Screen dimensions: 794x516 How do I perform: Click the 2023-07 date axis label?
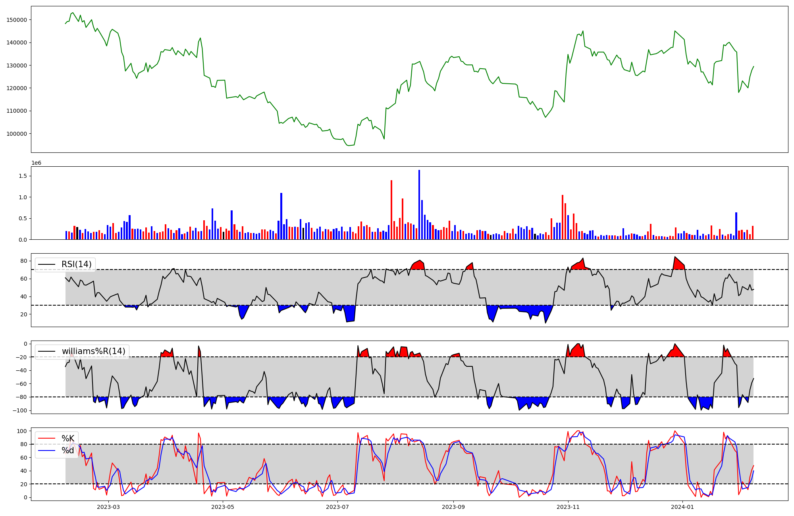point(337,507)
